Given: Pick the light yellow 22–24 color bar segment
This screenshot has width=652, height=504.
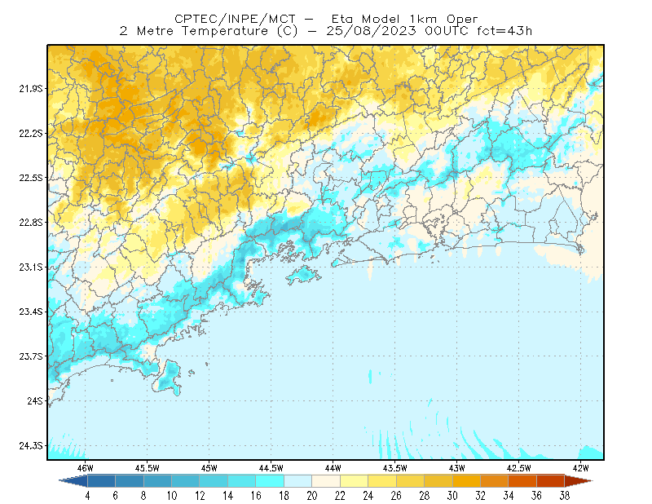Looking at the screenshot, I should point(355,481).
